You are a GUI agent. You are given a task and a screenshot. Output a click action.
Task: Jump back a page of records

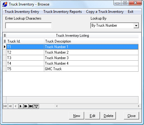10,106
